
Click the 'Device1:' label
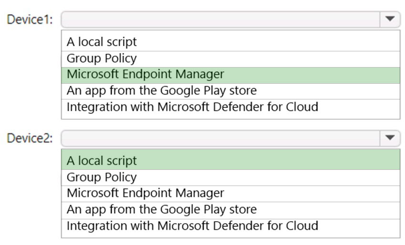(30, 20)
